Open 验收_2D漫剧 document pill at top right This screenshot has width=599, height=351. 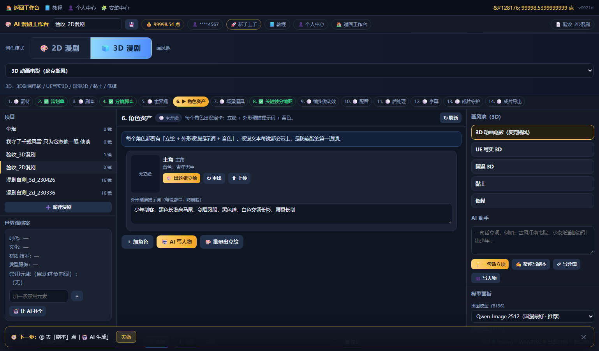coord(573,24)
